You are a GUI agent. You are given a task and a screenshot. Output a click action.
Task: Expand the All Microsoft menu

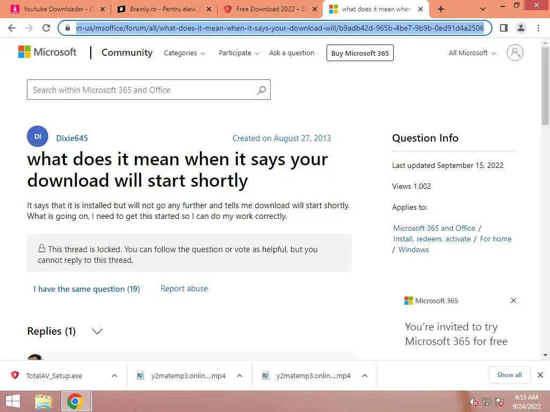472,53
